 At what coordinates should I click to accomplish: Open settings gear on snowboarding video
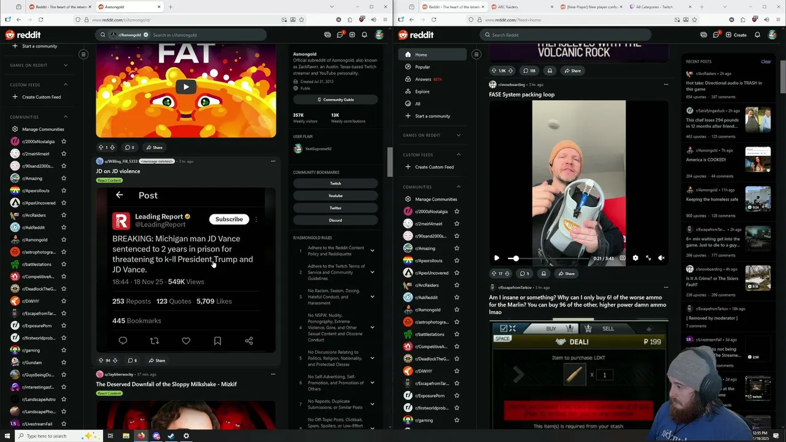click(635, 258)
